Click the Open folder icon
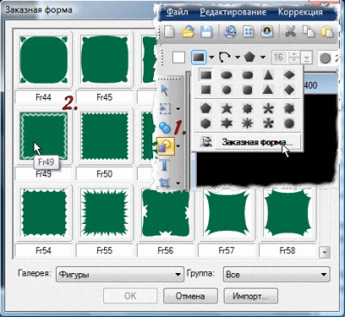The width and height of the screenshot is (345, 317). 188,31
